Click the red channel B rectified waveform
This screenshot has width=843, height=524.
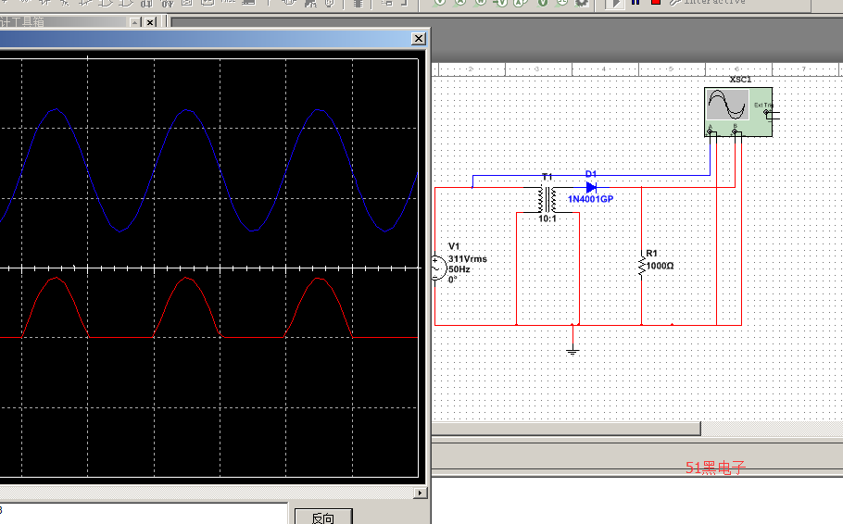coord(186,279)
